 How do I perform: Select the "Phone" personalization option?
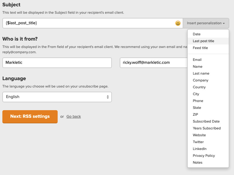(198, 101)
